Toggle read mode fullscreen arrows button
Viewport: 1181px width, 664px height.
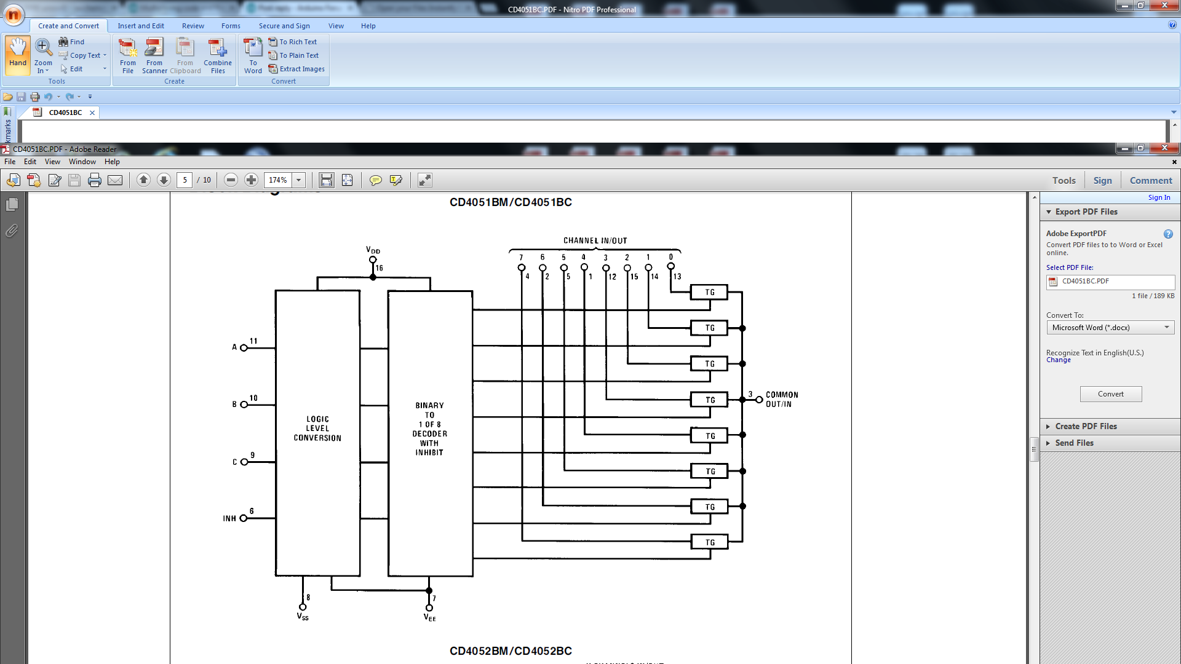[425, 180]
